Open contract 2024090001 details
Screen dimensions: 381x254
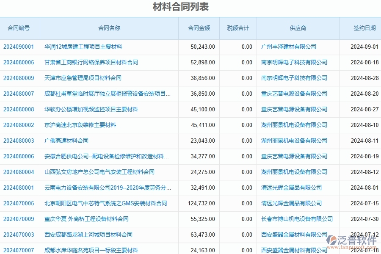(x=19, y=47)
